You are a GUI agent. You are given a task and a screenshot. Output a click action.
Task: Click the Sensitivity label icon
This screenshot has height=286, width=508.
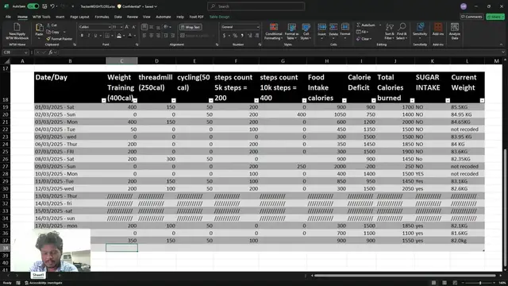point(420,27)
